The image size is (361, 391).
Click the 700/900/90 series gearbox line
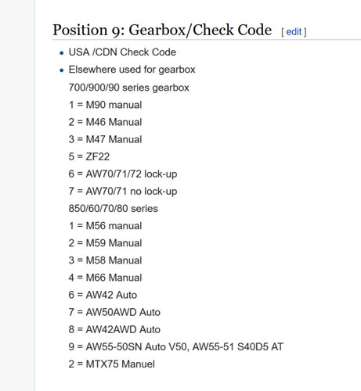tap(128, 88)
